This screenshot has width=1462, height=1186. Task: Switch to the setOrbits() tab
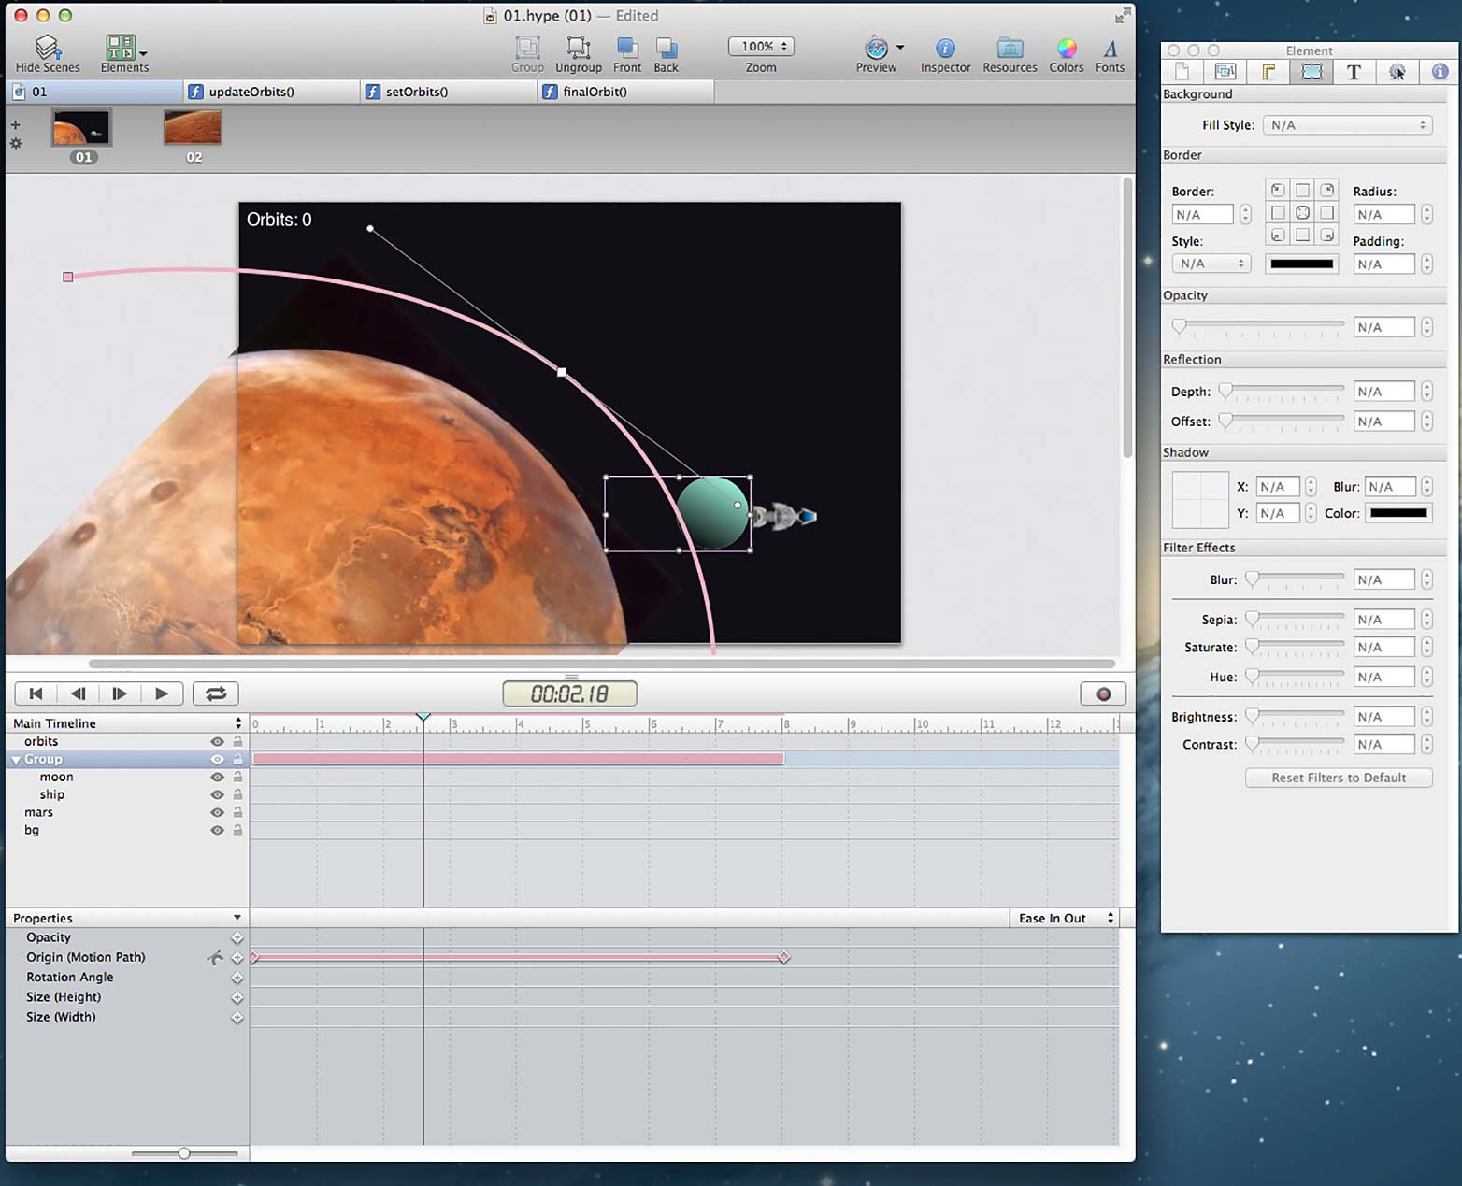click(x=417, y=92)
